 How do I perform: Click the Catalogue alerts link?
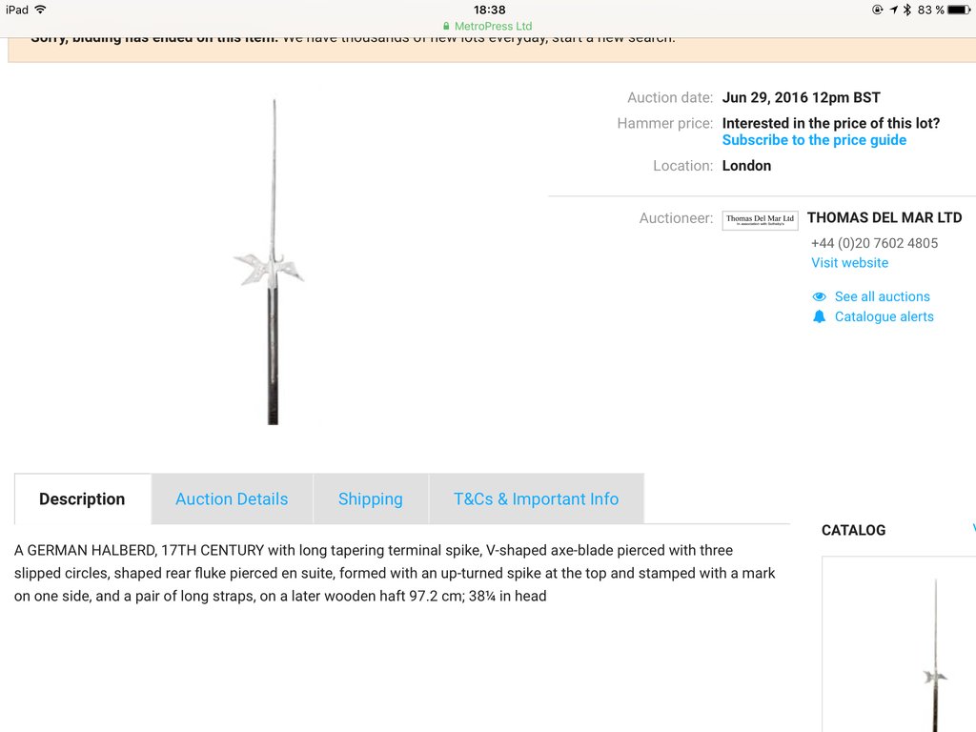(x=884, y=316)
